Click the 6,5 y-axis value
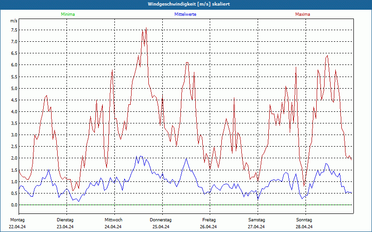Viewport: 372px width, 232px height. [14, 53]
